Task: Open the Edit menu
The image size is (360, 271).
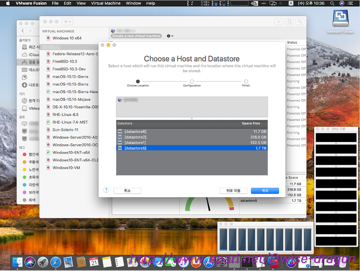Action: tap(67, 3)
